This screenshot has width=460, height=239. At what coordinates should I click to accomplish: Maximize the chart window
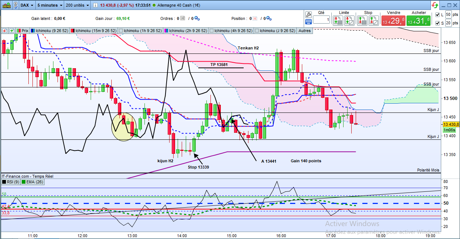[449, 5]
